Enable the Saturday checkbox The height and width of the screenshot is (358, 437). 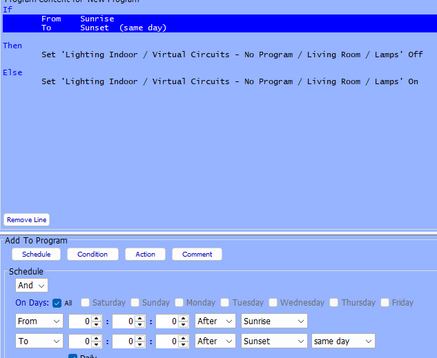pos(86,303)
